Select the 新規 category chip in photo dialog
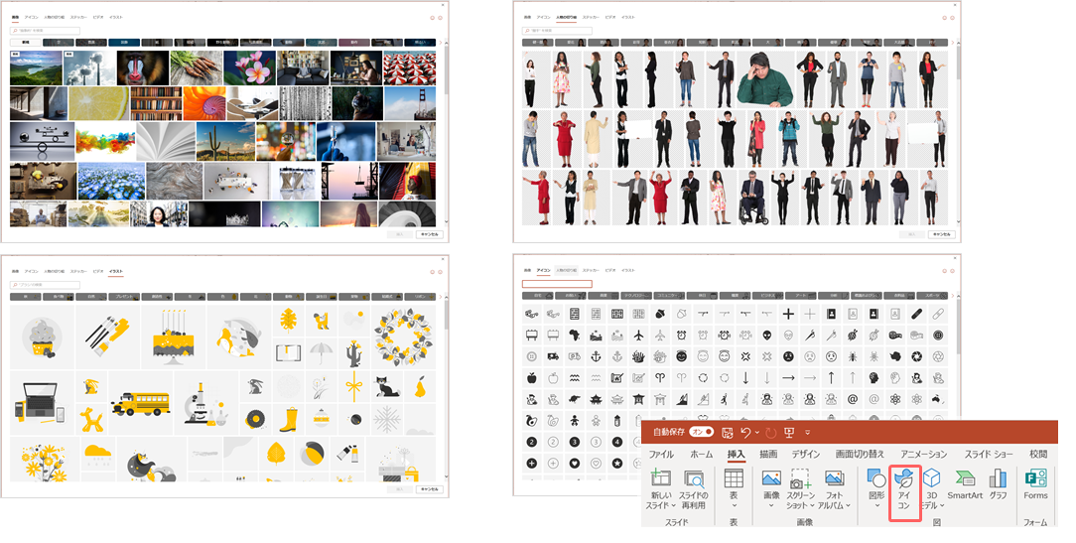 pos(26,43)
